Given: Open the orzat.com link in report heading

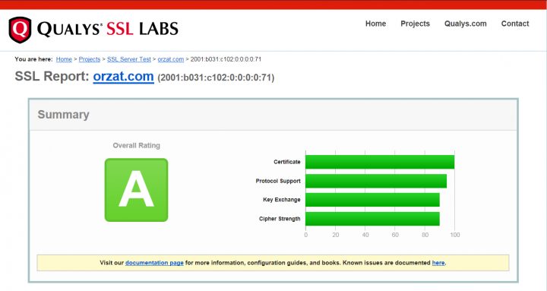Looking at the screenshot, I should [124, 77].
